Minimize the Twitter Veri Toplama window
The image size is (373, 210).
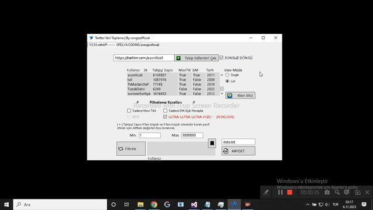[x=251, y=38]
